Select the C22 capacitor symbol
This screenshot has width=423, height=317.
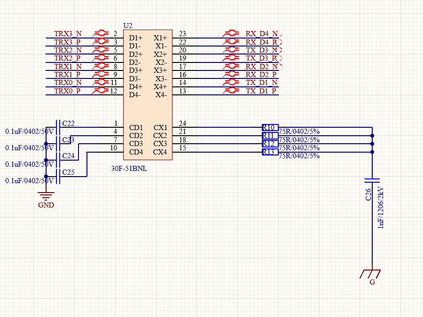(57, 127)
